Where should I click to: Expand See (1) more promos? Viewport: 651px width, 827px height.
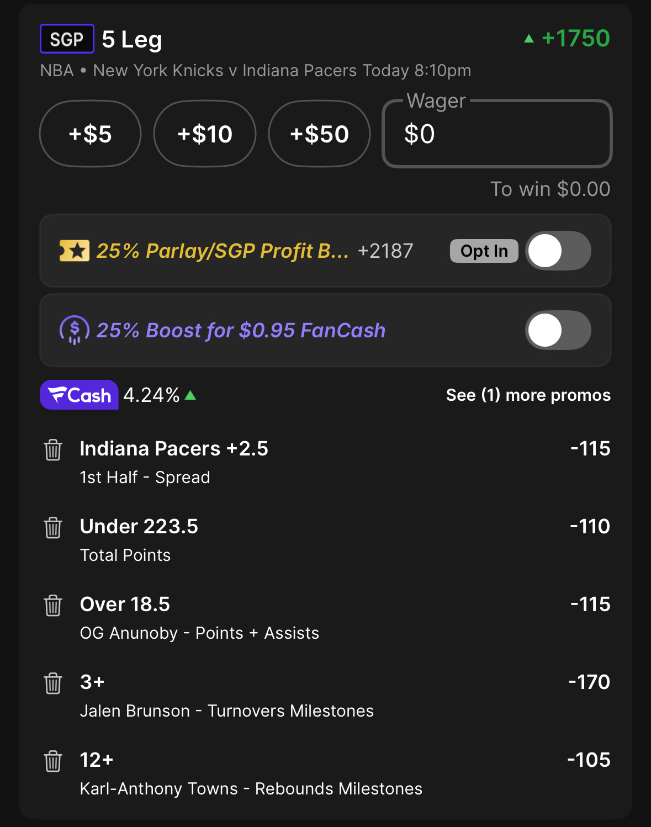tap(528, 395)
